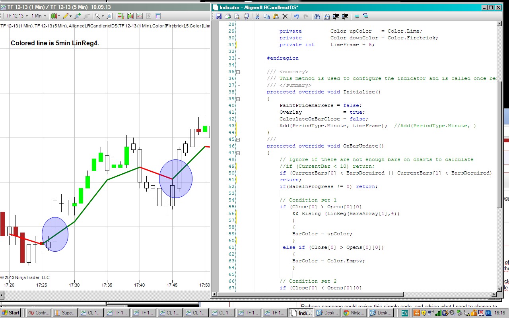Image resolution: width=509 pixels, height=318 pixels.
Task: Click the 'CalculateOnBarClose = false;' line
Action: click(324, 119)
